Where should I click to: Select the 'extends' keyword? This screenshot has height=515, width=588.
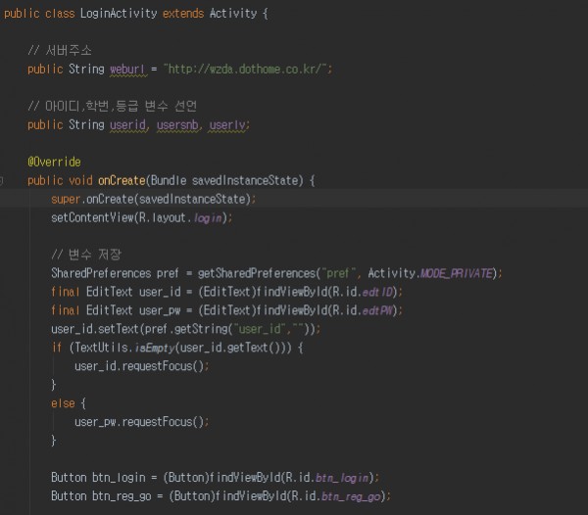[x=183, y=14]
